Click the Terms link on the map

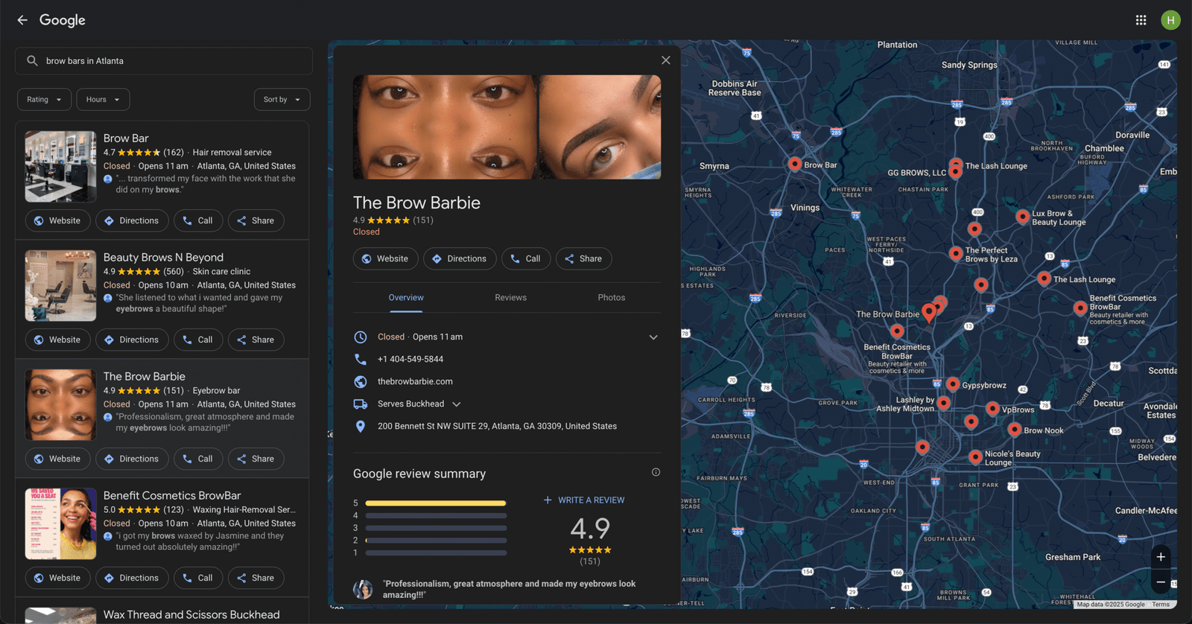tap(1161, 604)
